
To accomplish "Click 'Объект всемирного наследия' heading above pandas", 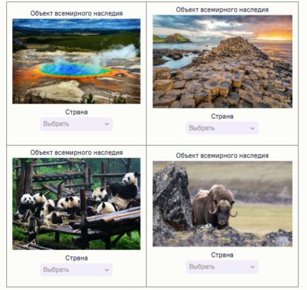I will coord(77,153).
